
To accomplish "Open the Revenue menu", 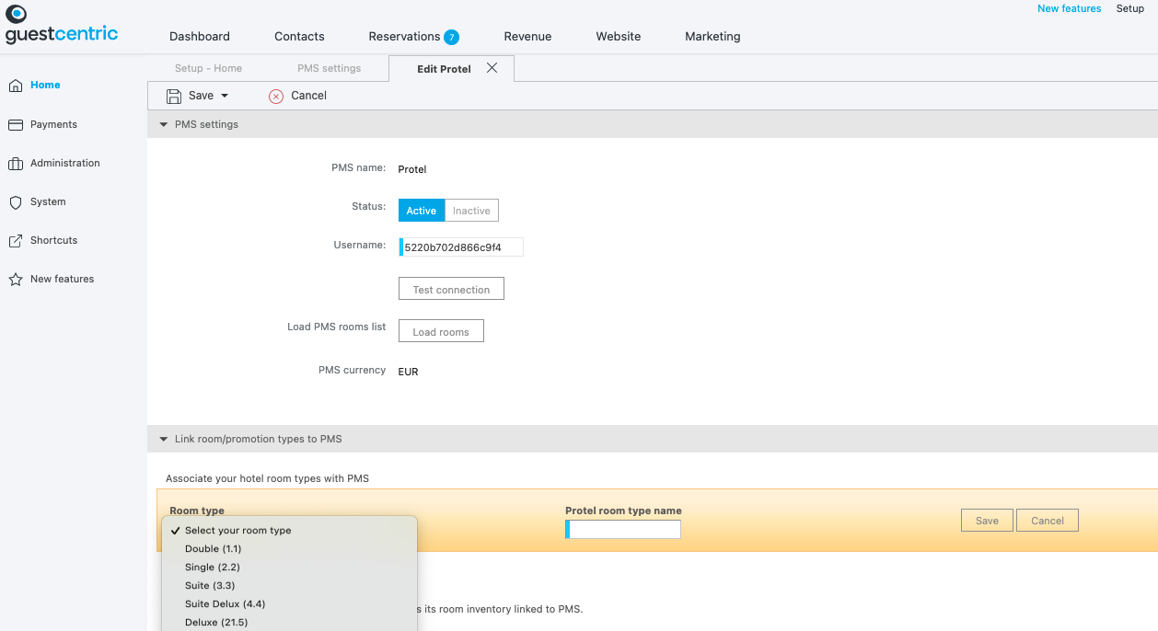I will 527,37.
